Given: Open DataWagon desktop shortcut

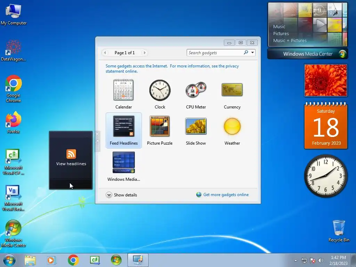Looking at the screenshot, I should pos(14,50).
